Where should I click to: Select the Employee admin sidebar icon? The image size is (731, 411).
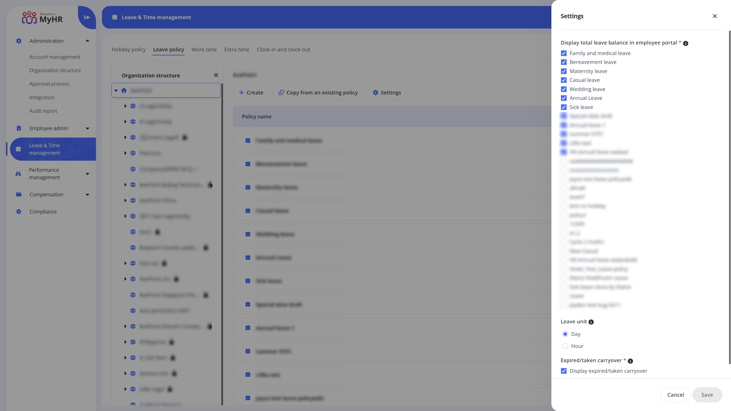click(18, 128)
